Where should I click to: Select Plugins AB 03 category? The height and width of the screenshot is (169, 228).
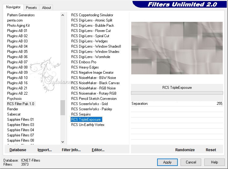click(17, 41)
